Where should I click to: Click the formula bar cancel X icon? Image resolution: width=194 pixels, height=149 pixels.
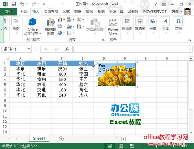point(46,49)
